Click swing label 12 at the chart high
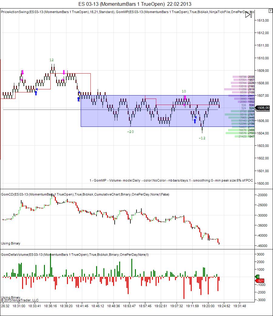The image size is (273, 316). tap(52, 60)
